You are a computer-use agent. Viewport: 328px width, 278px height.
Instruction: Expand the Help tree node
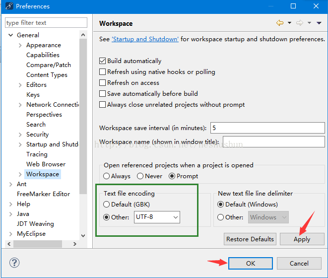click(x=10, y=204)
